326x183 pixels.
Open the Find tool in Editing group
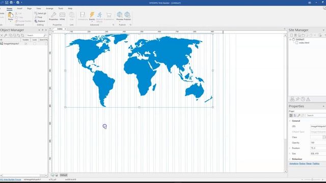pyautogui.click(x=39, y=17)
